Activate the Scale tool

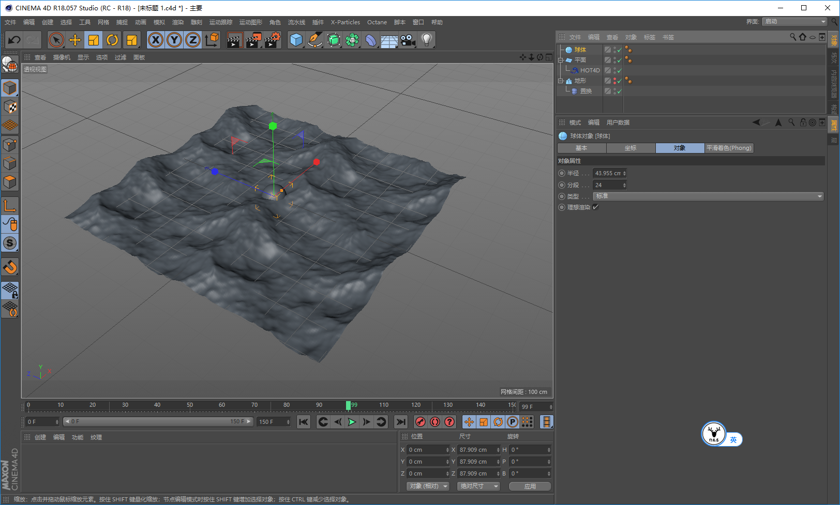(x=94, y=40)
